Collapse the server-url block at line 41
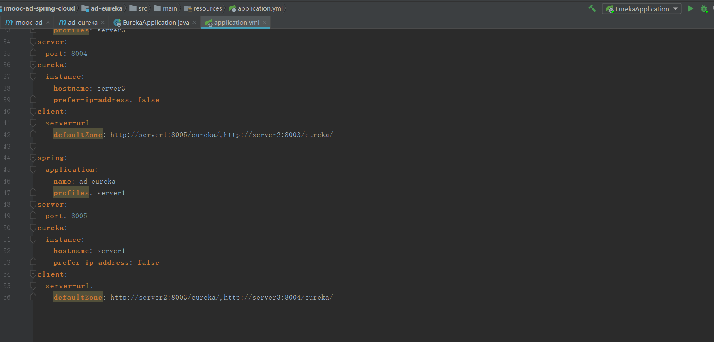Screen dimensions: 714x342 [33, 123]
